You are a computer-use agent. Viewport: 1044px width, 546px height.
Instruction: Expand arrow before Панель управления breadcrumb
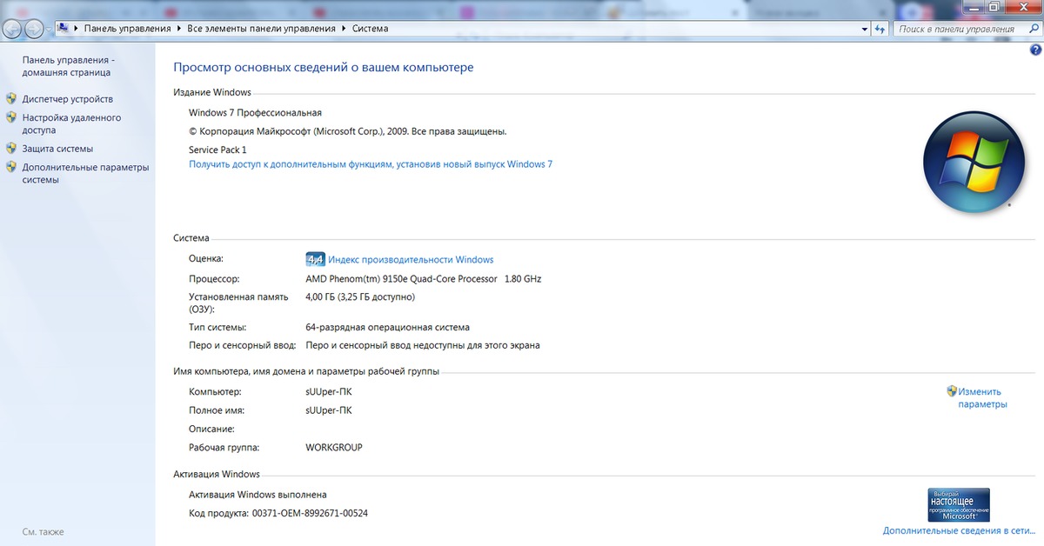(x=77, y=29)
